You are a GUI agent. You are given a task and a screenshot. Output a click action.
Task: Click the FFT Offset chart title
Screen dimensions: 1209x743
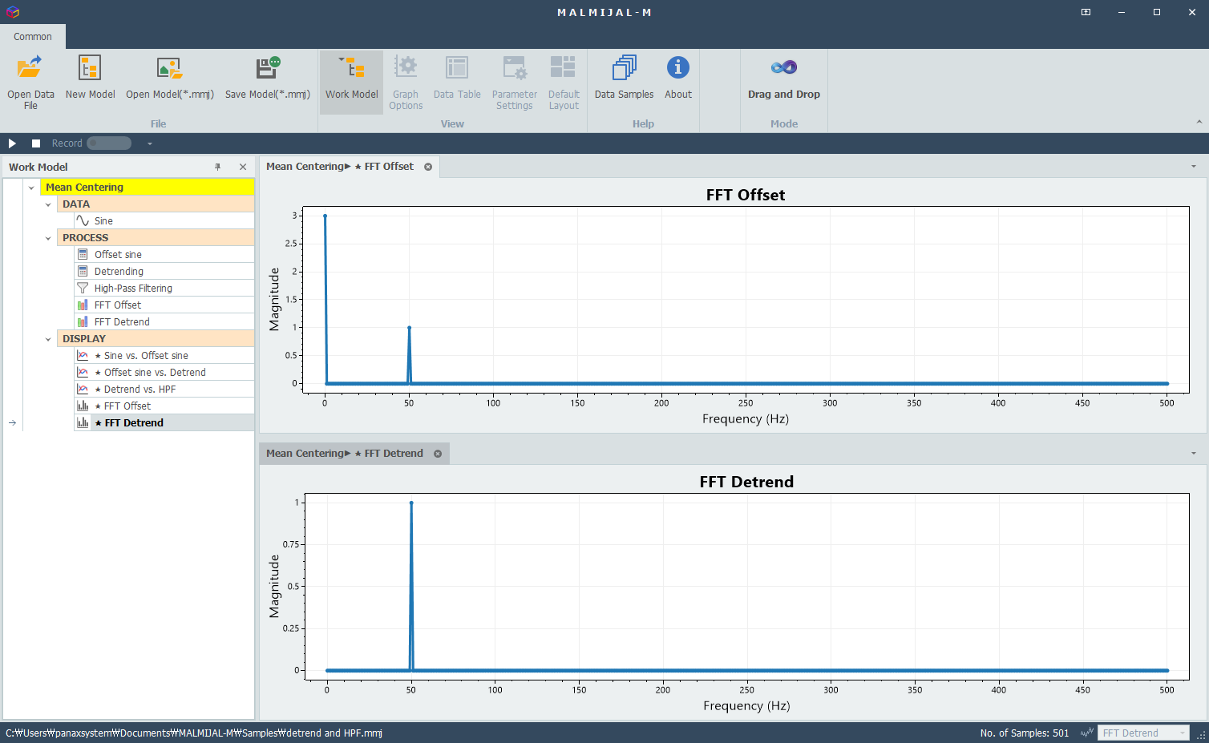point(746,195)
